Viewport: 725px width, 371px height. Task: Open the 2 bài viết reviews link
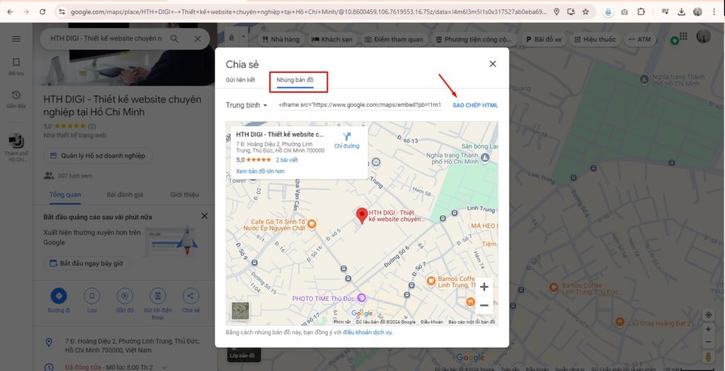tap(287, 160)
